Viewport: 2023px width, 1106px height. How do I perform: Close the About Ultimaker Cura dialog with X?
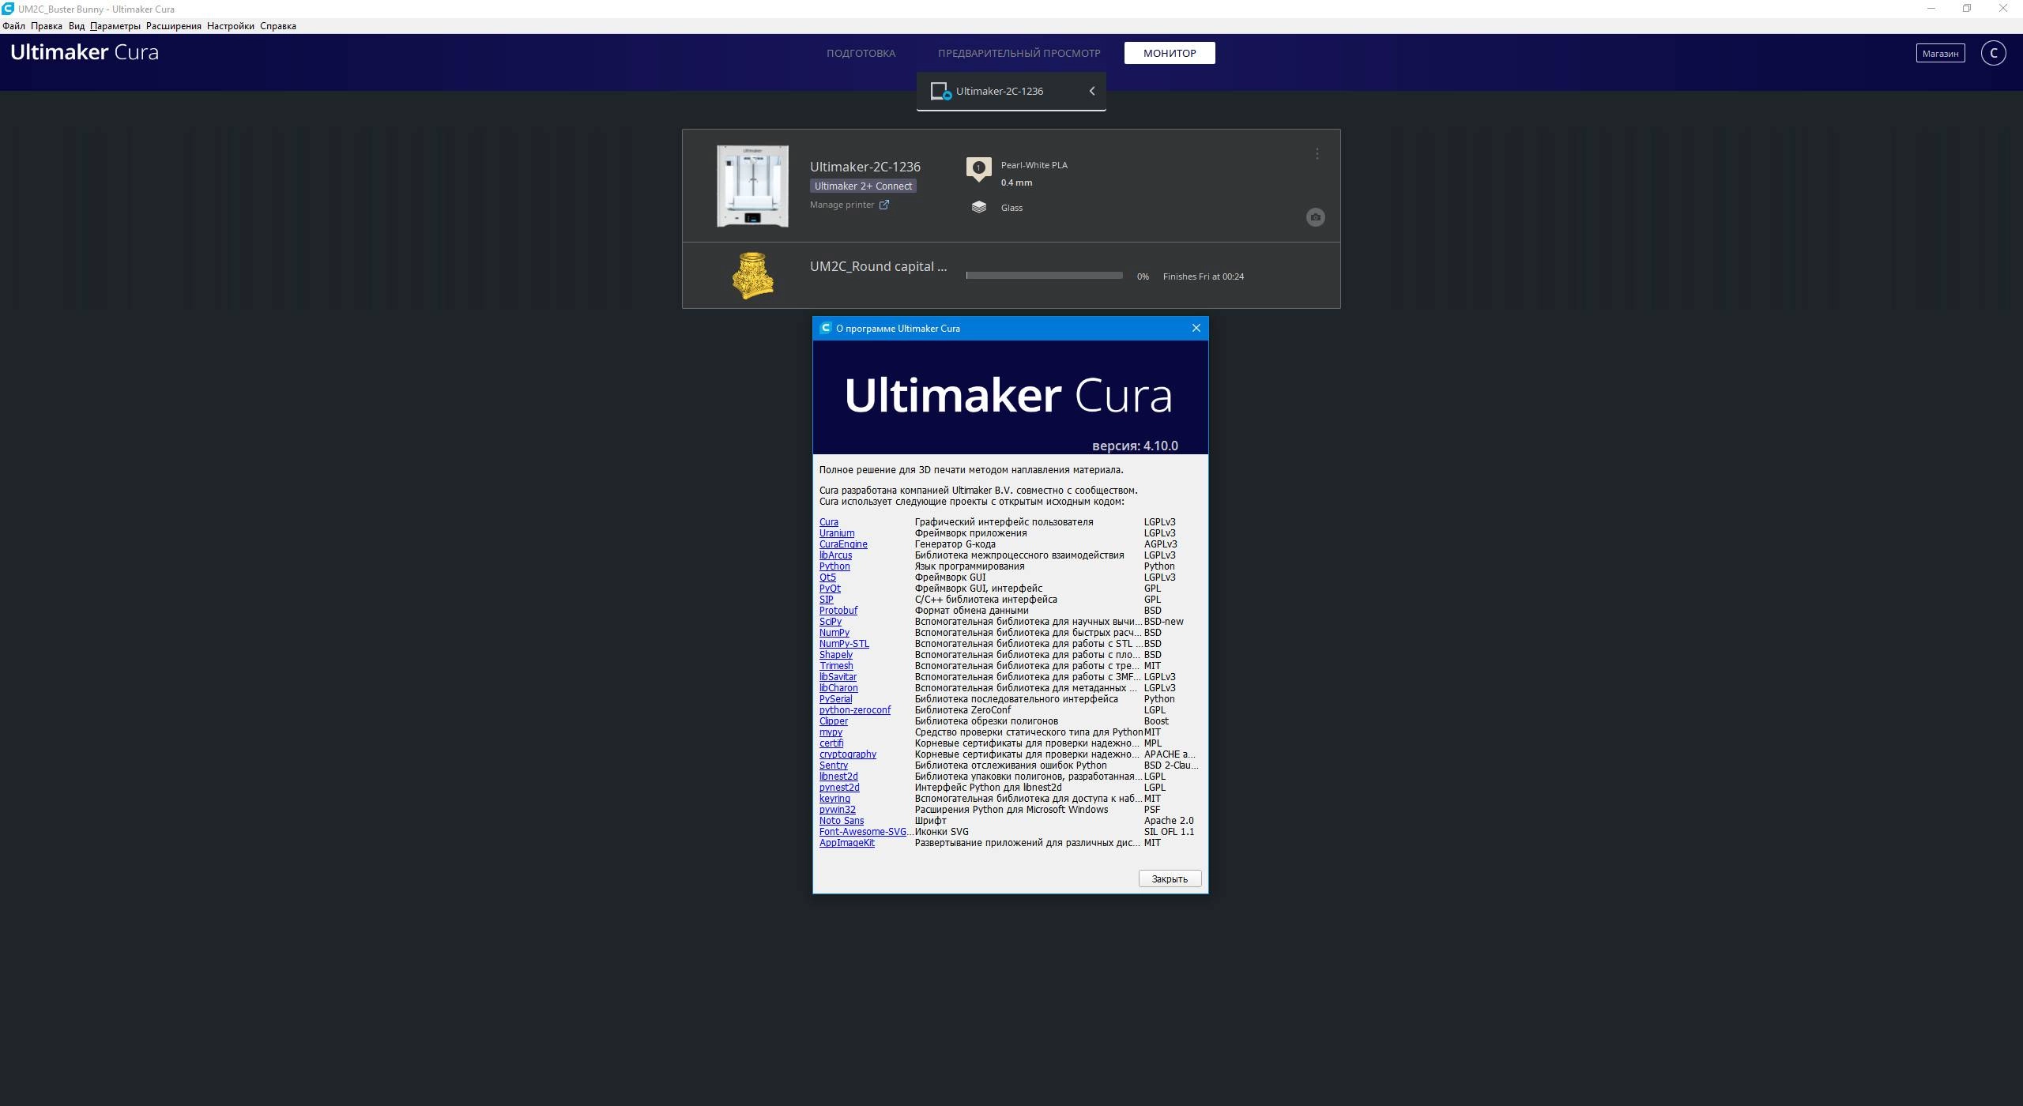[1196, 328]
